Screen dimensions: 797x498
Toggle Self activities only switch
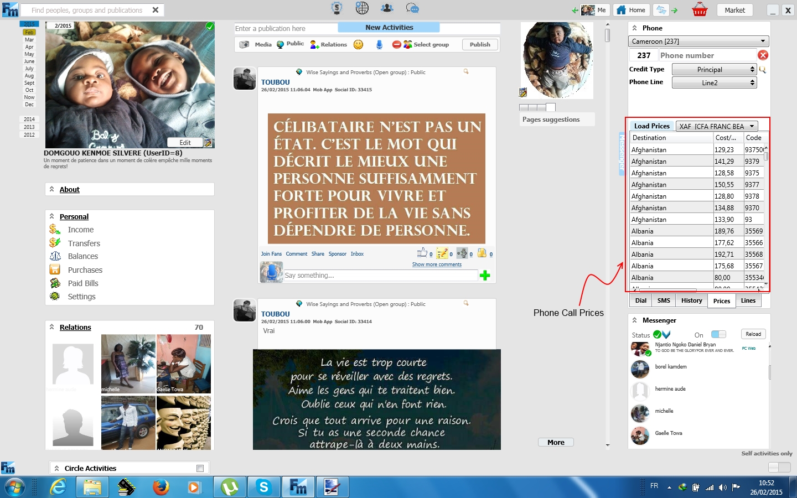[779, 467]
